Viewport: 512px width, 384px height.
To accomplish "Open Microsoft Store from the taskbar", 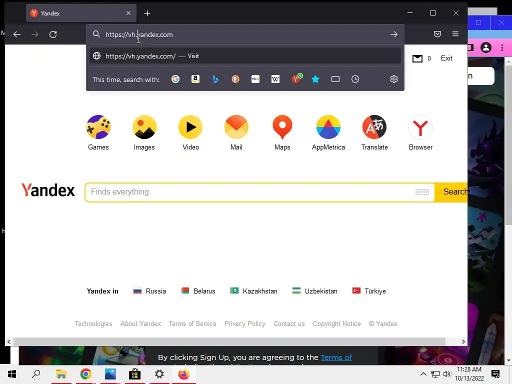I will tap(134, 374).
